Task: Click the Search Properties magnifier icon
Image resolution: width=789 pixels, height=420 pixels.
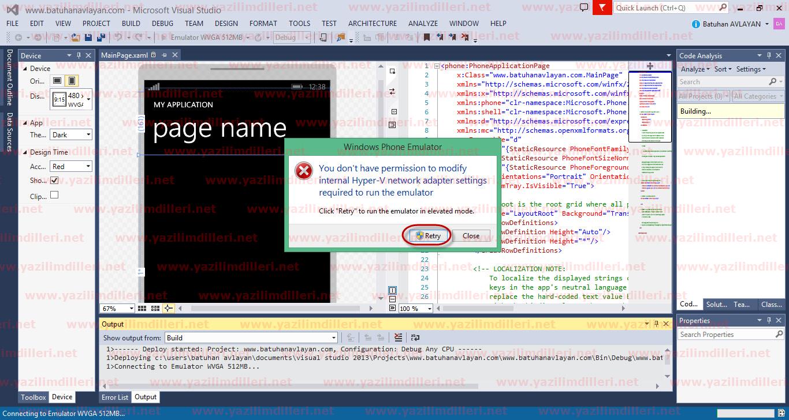Action: [779, 334]
